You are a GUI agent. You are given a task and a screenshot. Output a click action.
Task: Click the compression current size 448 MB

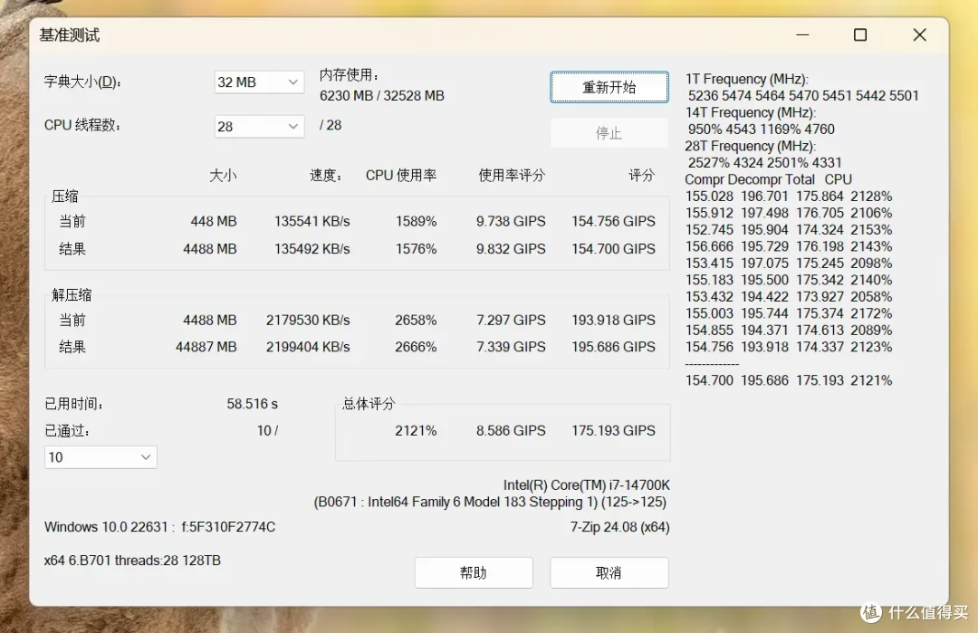214,221
